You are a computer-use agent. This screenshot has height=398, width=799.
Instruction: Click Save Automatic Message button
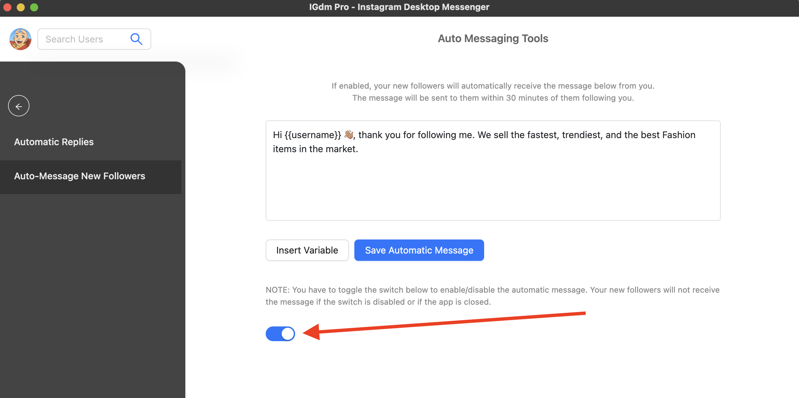pyautogui.click(x=419, y=250)
